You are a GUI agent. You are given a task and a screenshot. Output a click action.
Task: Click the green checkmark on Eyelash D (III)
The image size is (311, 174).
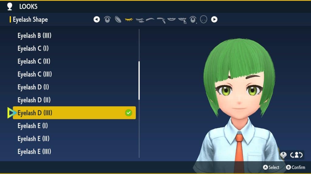(128, 113)
